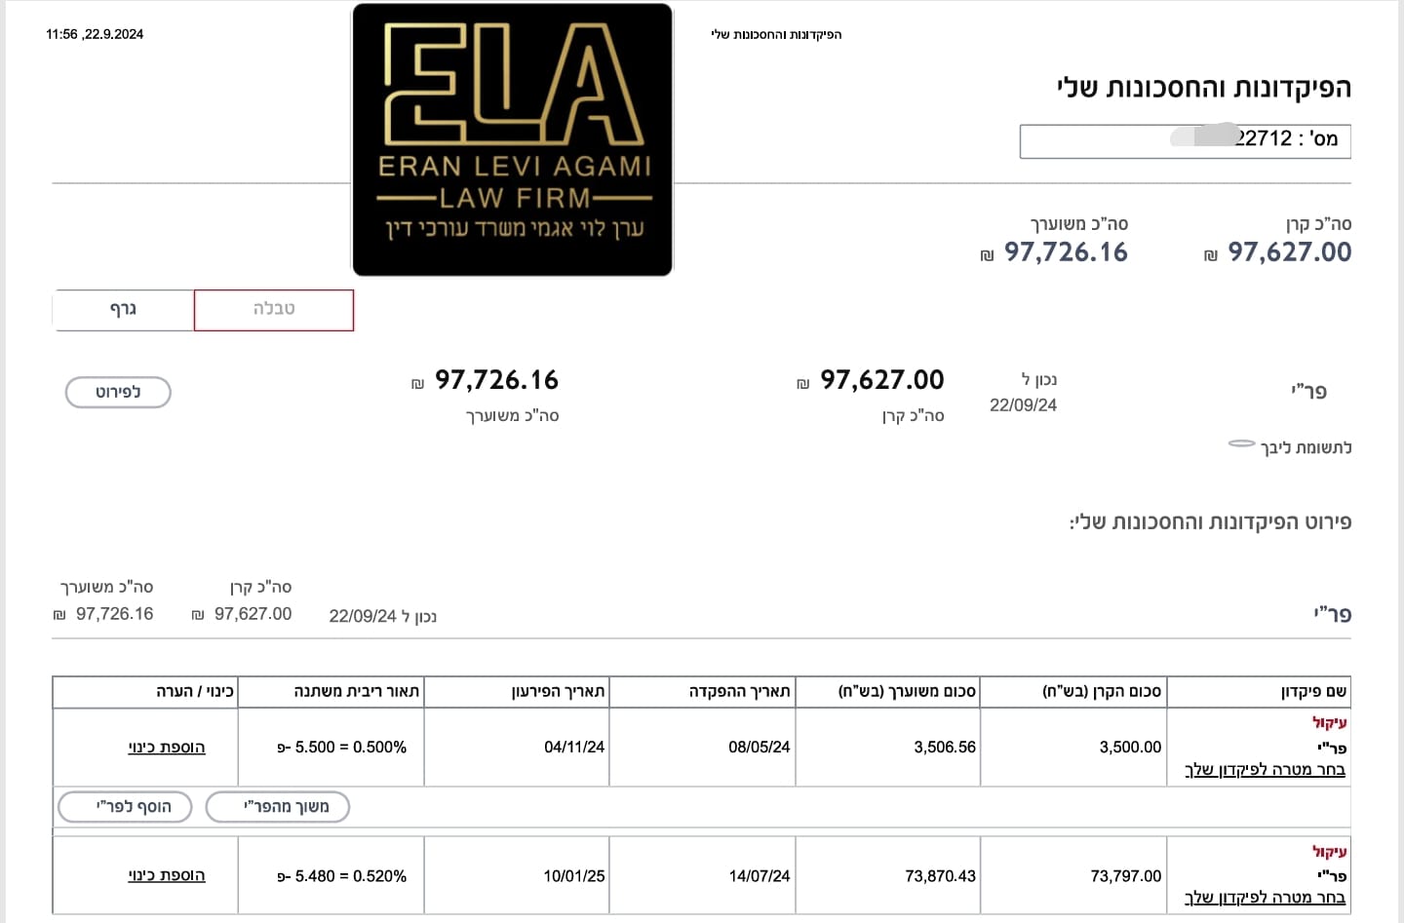
Task: Click the תאריך הפירעון column header
Action: click(558, 692)
